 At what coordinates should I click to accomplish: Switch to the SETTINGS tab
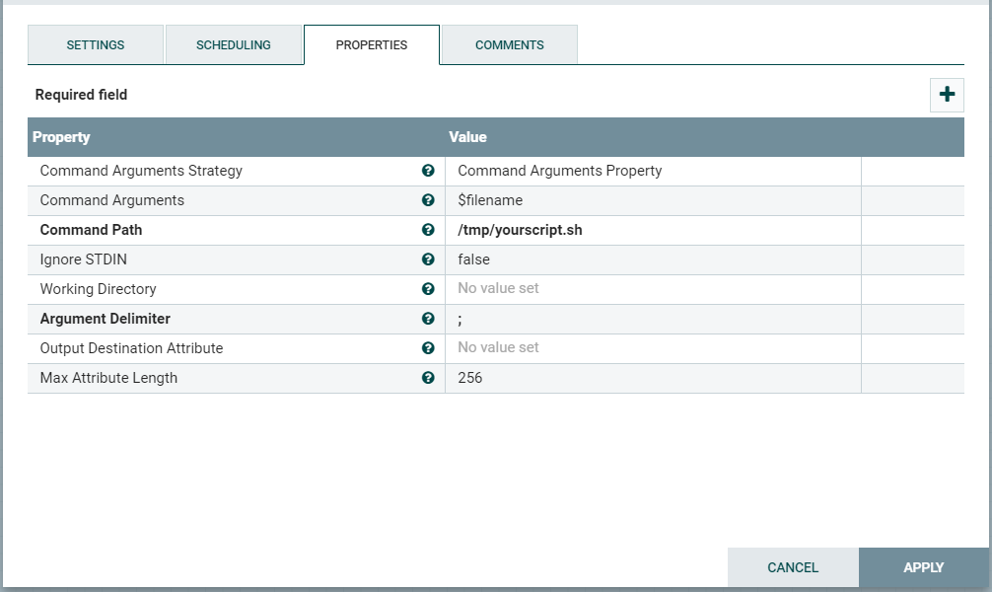tap(95, 44)
